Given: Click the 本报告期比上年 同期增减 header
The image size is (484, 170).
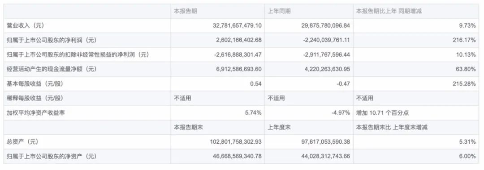Looking at the screenshot, I should pyautogui.click(x=389, y=11).
